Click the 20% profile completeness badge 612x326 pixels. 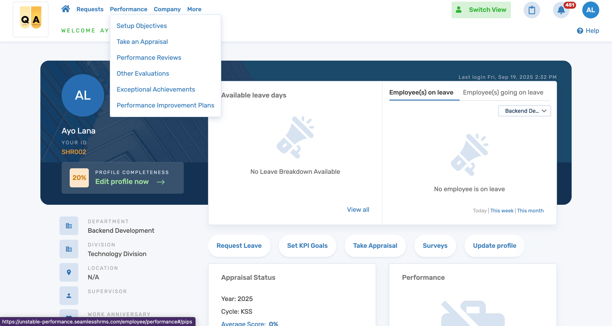(x=79, y=178)
